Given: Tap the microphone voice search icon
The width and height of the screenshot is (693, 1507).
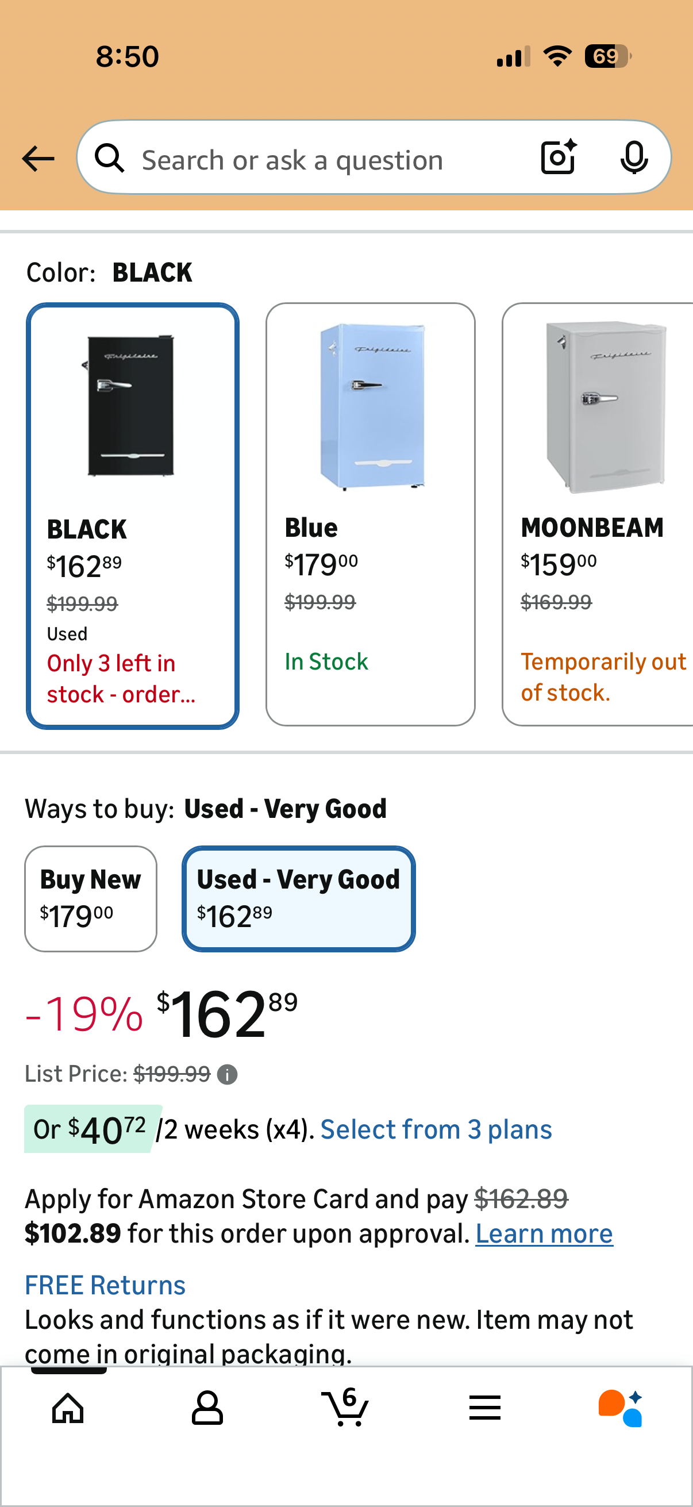Looking at the screenshot, I should [633, 157].
